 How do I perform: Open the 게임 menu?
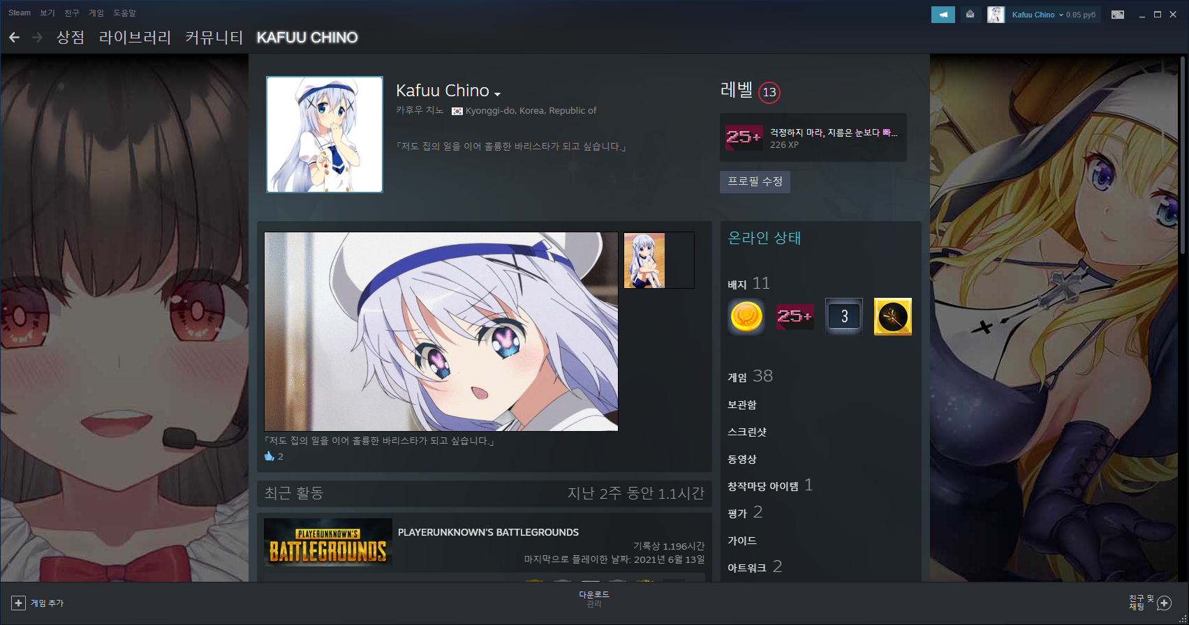click(x=96, y=13)
